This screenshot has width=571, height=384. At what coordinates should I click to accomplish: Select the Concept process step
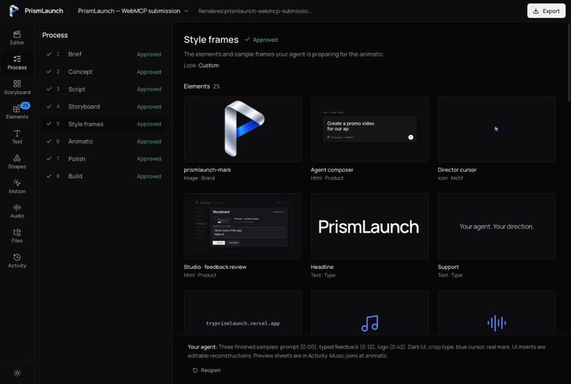pyautogui.click(x=103, y=71)
